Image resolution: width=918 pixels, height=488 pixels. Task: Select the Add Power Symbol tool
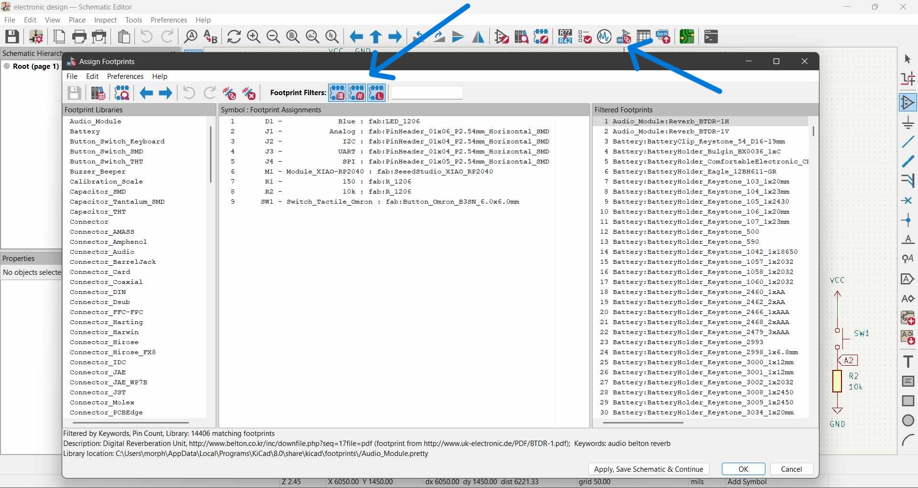click(907, 122)
